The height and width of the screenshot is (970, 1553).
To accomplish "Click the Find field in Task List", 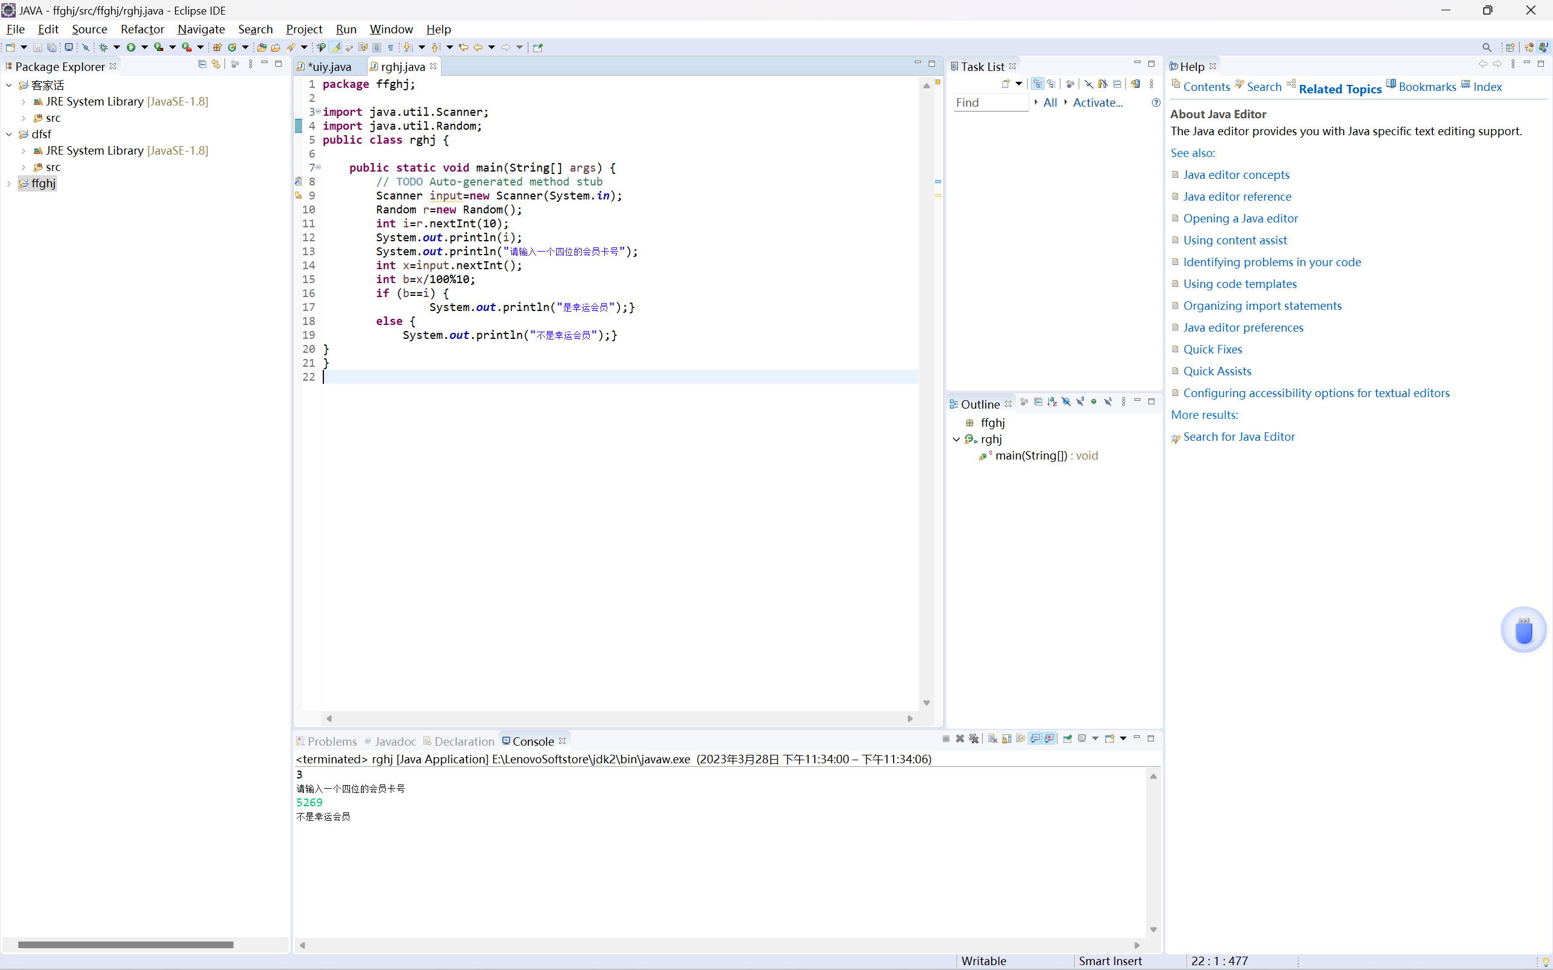I will (x=990, y=102).
